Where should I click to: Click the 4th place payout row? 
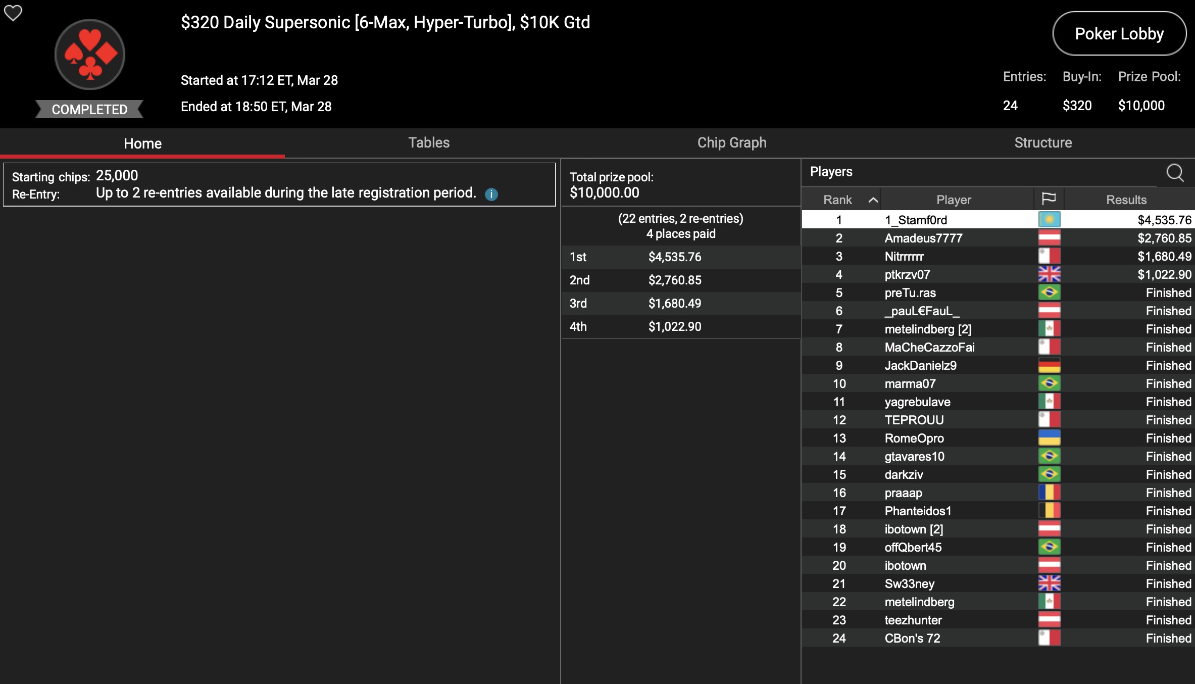(681, 327)
